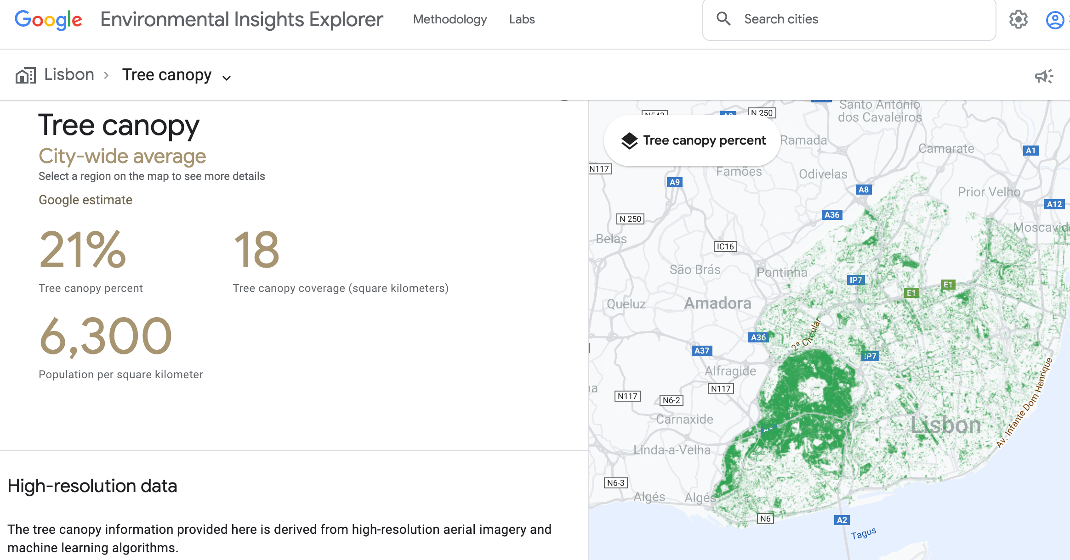Screen dimensions: 1070x560
Task: Expand the Tree canopy dropdown in the breadcrumb
Action: 226,78
